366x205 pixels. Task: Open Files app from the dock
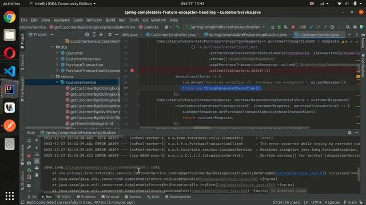tap(9, 35)
